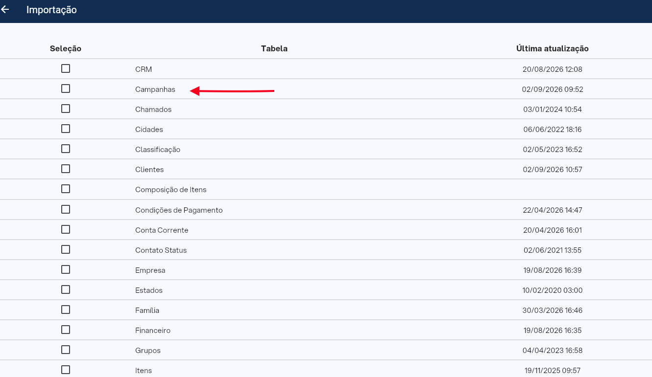Screen dimensions: 652x377
Task: Select the Clientes table name
Action: (x=149, y=170)
